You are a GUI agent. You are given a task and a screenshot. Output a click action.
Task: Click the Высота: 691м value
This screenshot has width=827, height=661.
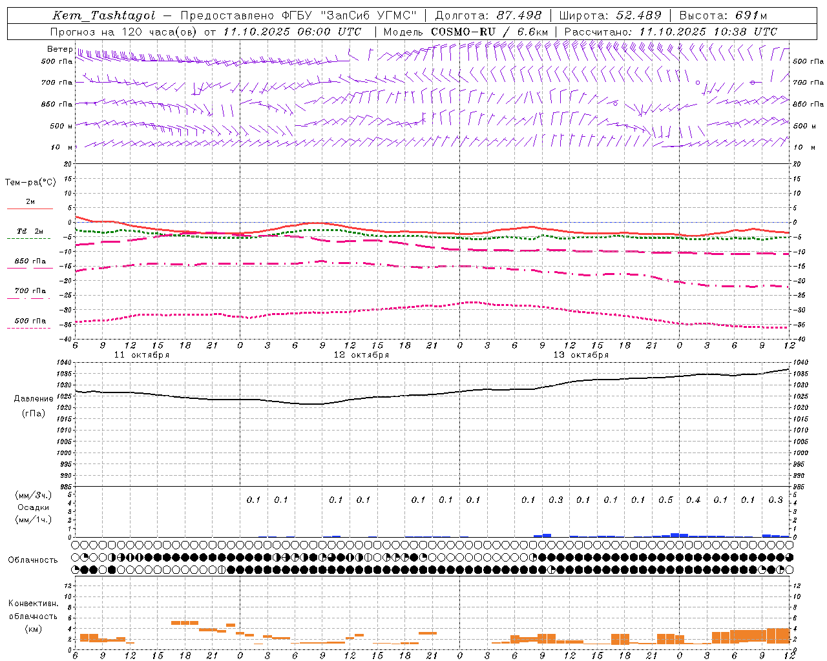pos(723,15)
